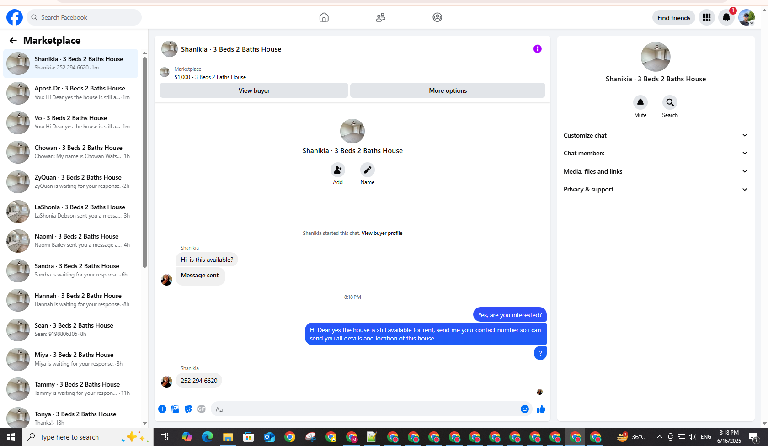Screen dimensions: 768x446
Task: Open LaShonia conversation in list
Action: 71,212
